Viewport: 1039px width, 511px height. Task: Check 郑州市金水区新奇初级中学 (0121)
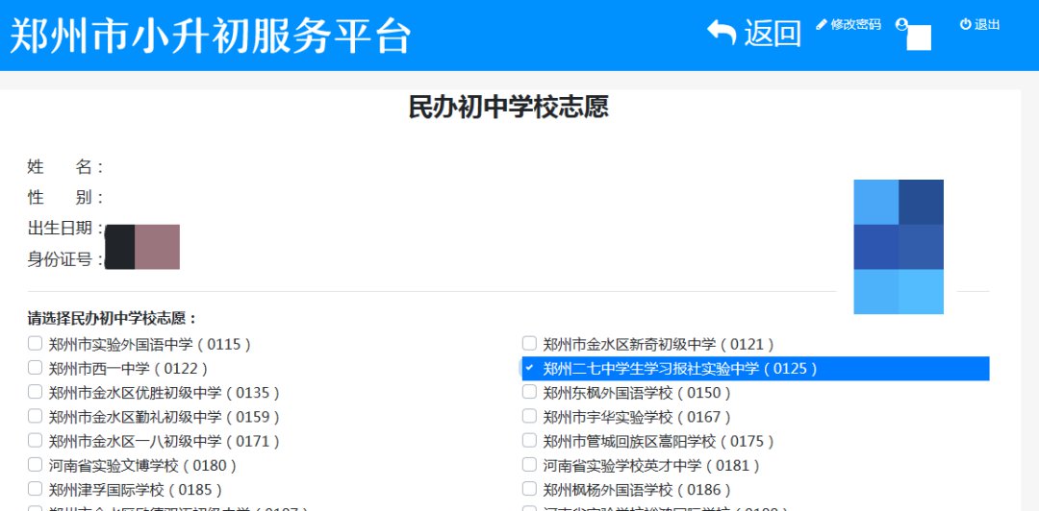(x=529, y=344)
